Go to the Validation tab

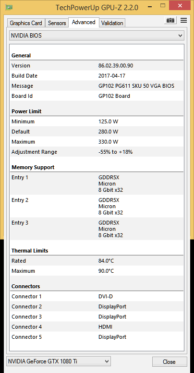click(x=112, y=23)
